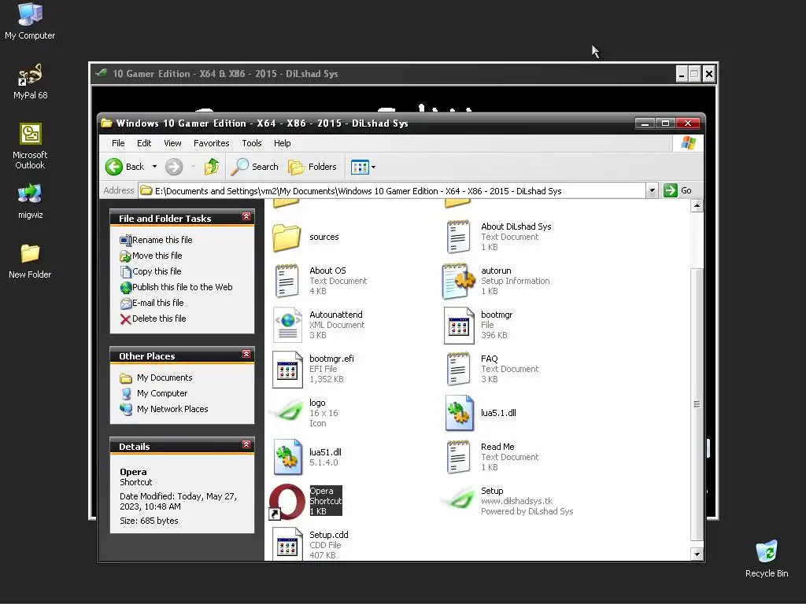
Task: Click the Views toolbar icon
Action: [x=359, y=167]
